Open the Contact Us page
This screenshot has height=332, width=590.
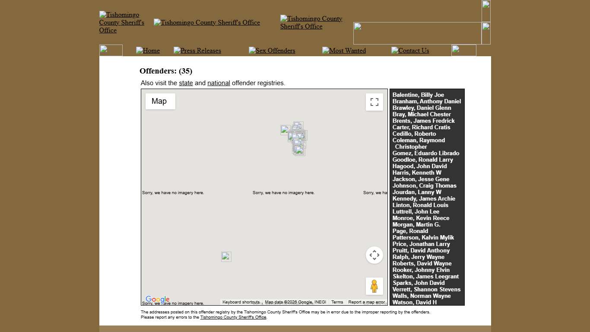(x=412, y=51)
